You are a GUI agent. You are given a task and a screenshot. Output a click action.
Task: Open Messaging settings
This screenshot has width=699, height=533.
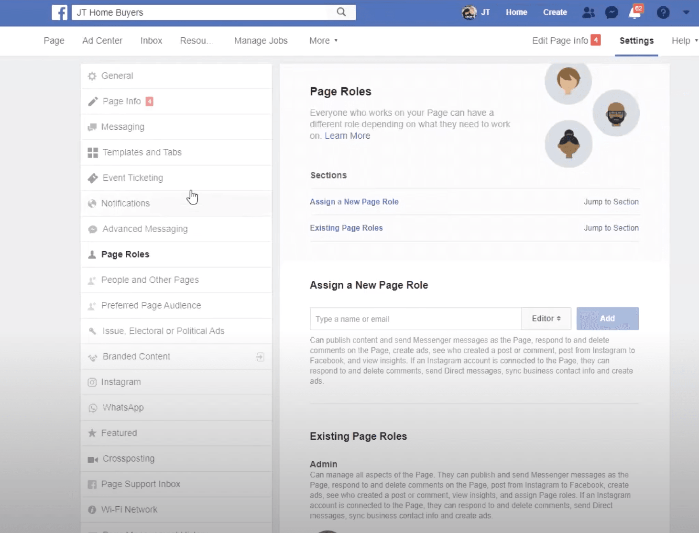click(x=176, y=127)
